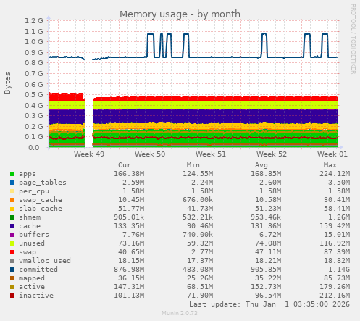
Task: Click active current value 147.31M
Action: point(129,287)
